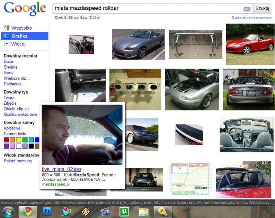Filter by Twarz image type
275x218 pixels.
(9, 98)
